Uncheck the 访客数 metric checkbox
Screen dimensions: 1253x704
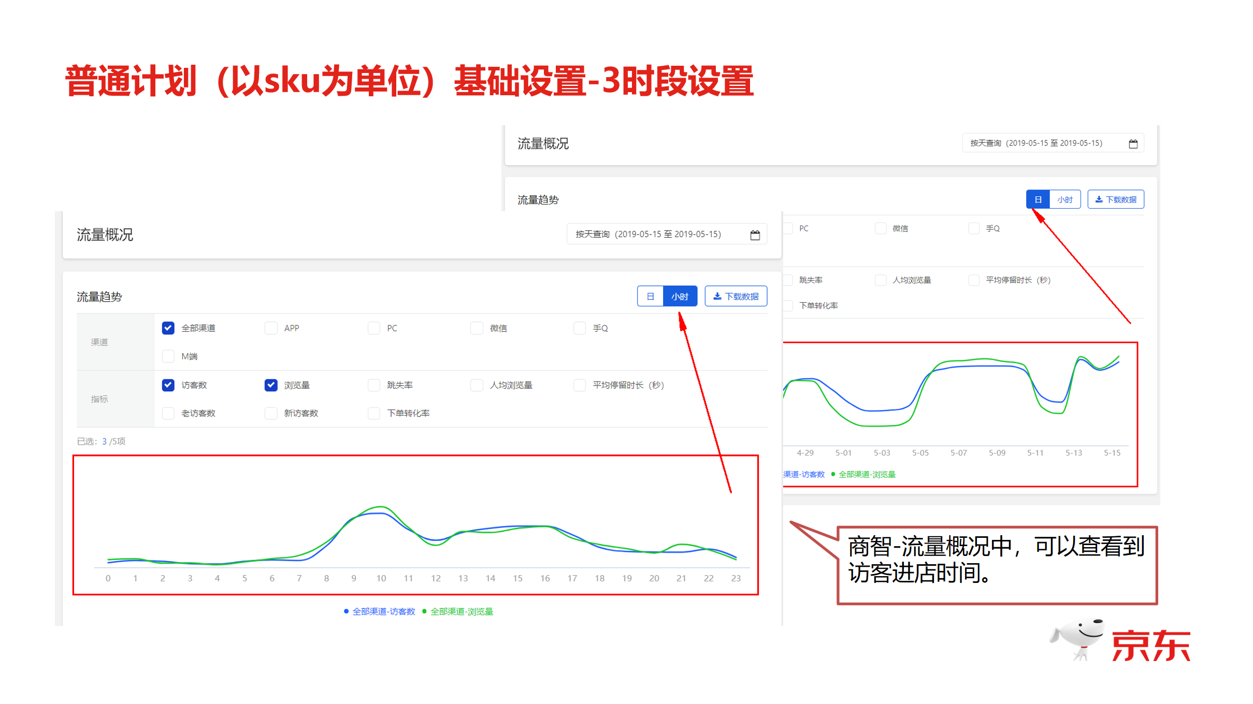click(168, 385)
